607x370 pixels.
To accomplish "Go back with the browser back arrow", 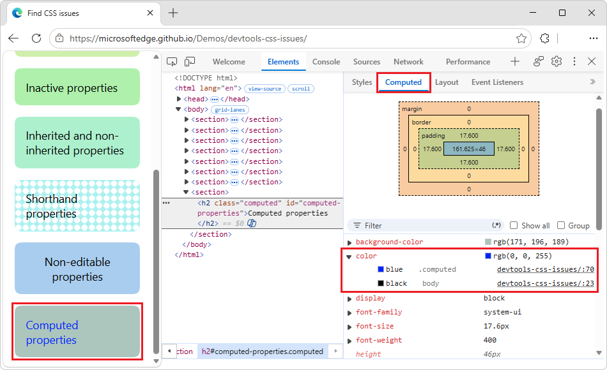I will coord(13,38).
